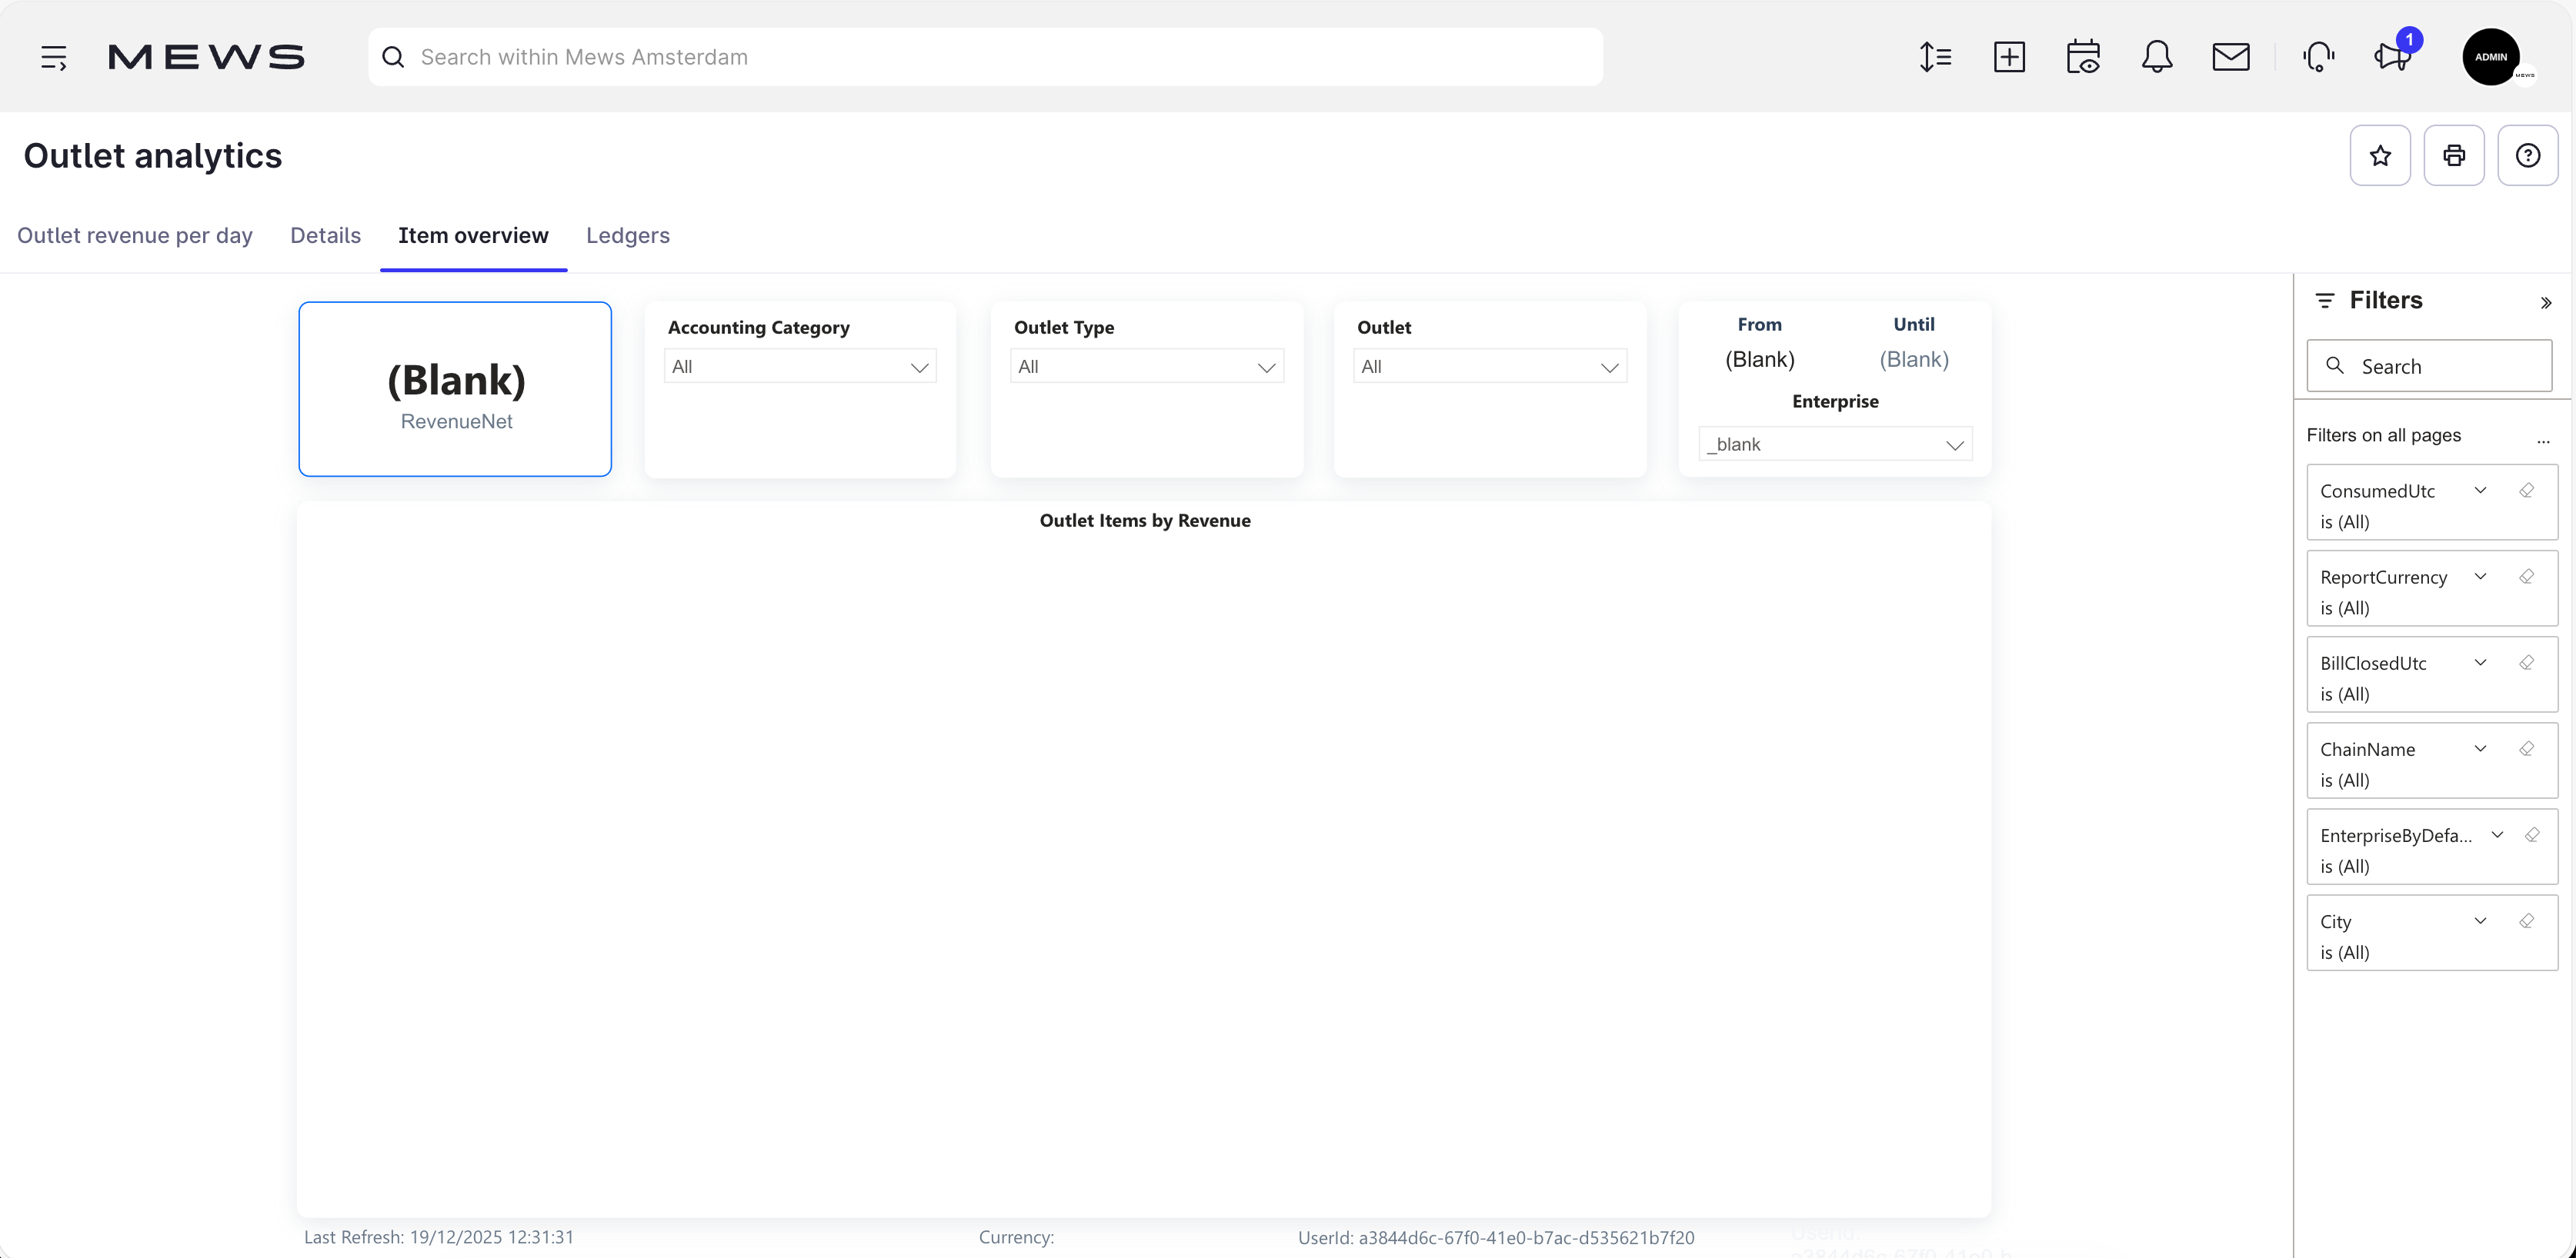2576x1258 pixels.
Task: Open the calendar with eye icon
Action: tap(2083, 57)
